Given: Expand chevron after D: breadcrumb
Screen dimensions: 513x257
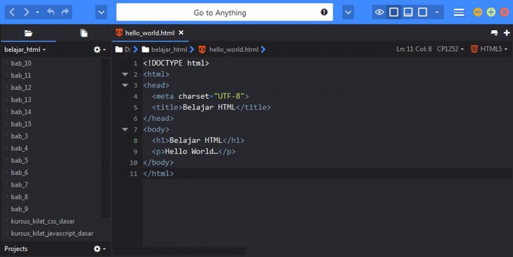Looking at the screenshot, I should coord(136,49).
